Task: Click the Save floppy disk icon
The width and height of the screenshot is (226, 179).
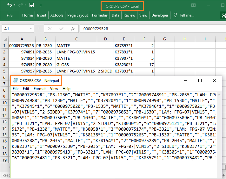Action: coord(31,5)
